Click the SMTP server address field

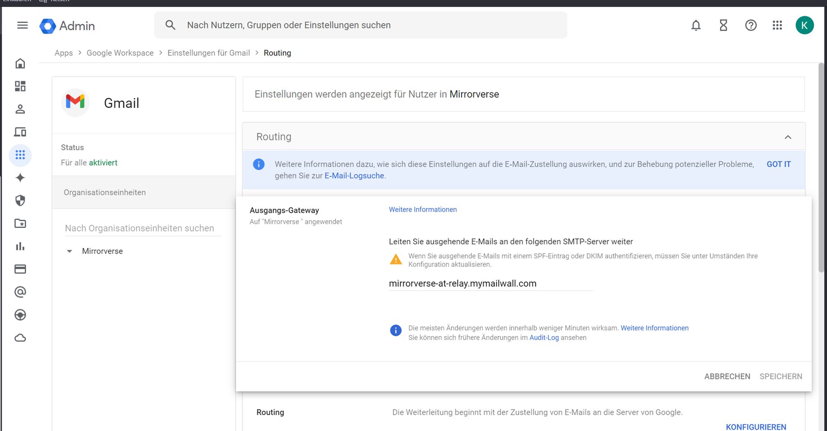coord(490,283)
